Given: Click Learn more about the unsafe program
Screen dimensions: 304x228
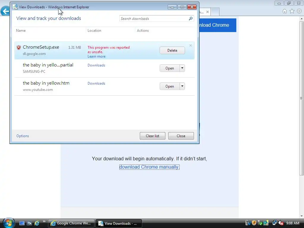Looking at the screenshot, I should tap(96, 56).
